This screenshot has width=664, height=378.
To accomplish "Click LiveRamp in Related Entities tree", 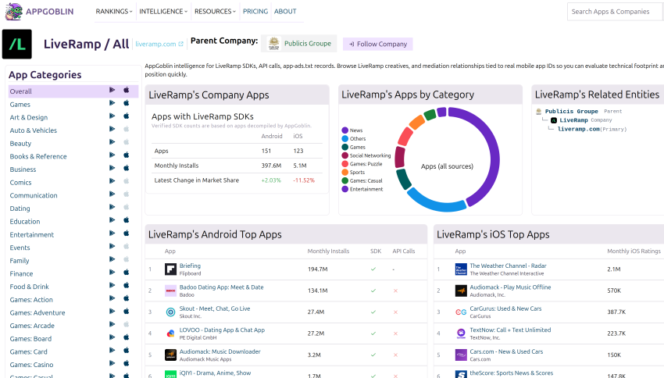I will tap(574, 120).
